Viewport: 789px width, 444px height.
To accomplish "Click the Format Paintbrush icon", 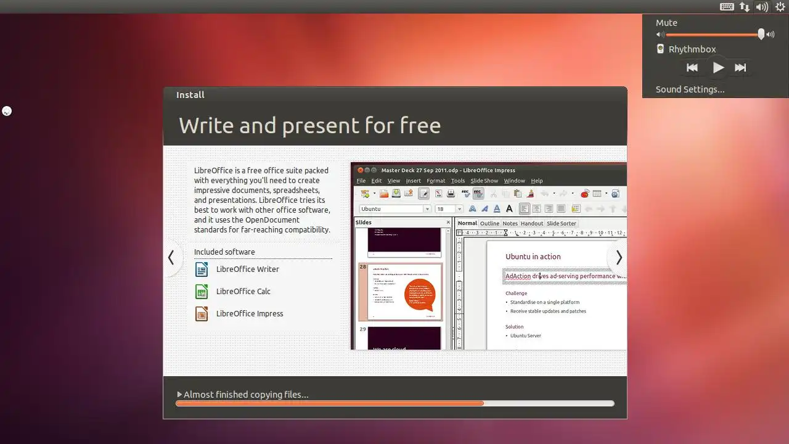I will 530,194.
